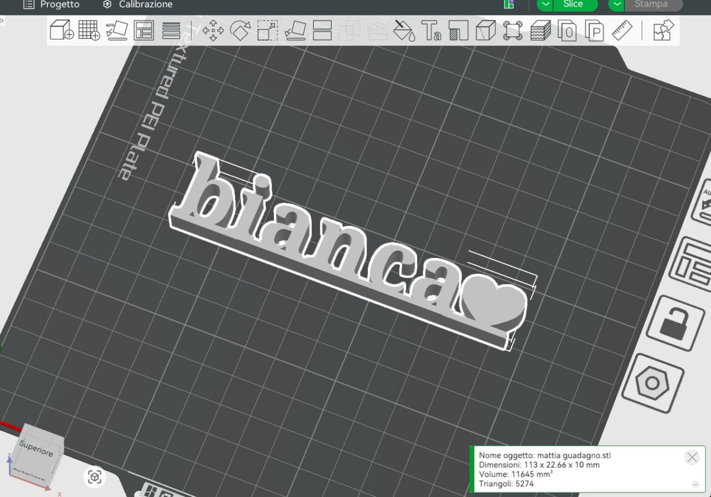Open the color painting bucket tool
711x497 pixels.
click(x=404, y=31)
